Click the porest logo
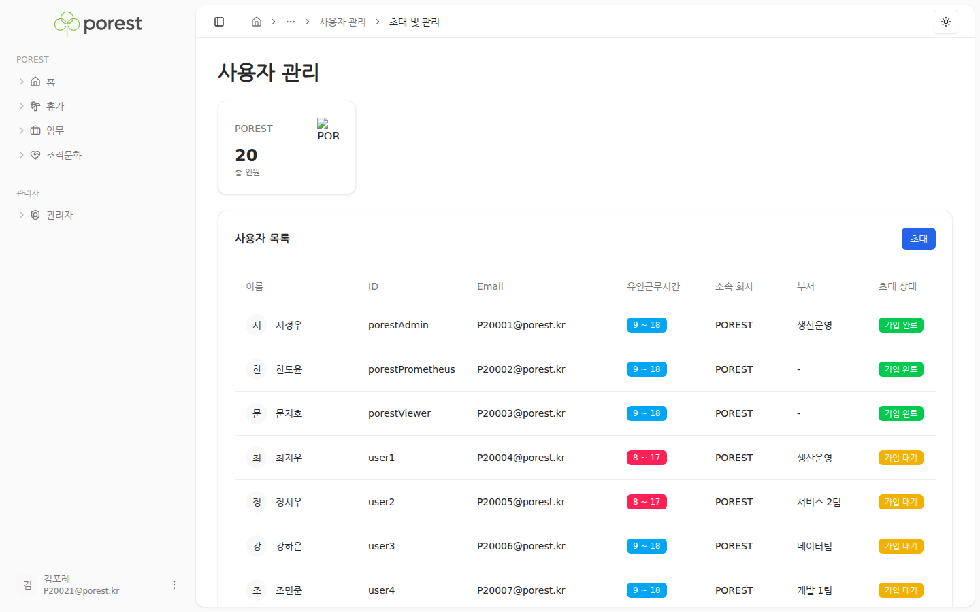 click(98, 24)
